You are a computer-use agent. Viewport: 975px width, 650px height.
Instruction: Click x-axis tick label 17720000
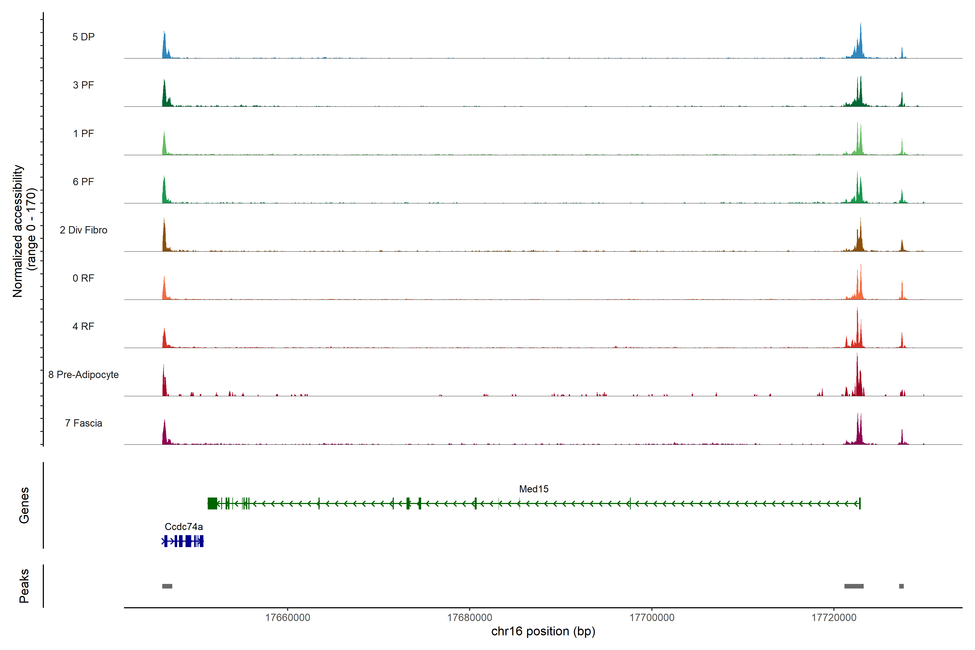834,618
